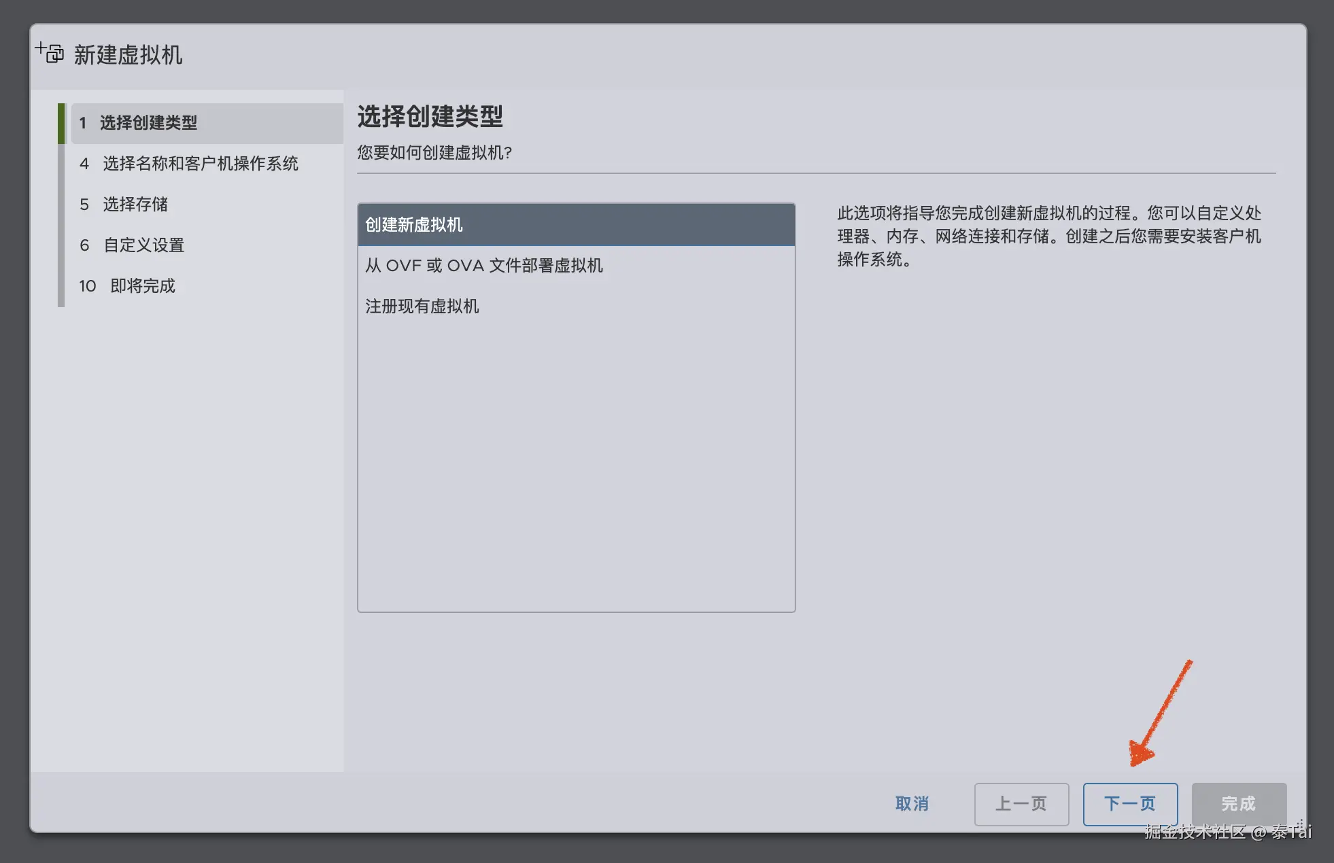Cancel the wizard with "取消"
Image resolution: width=1334 pixels, height=863 pixels.
coord(912,804)
